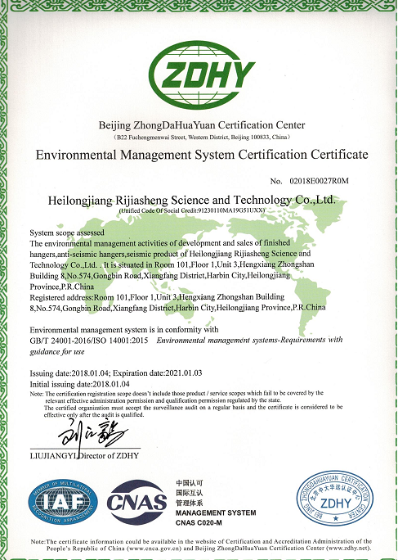Click the 'System scope assessed' label
The width and height of the screenshot is (398, 560).
[67, 233]
